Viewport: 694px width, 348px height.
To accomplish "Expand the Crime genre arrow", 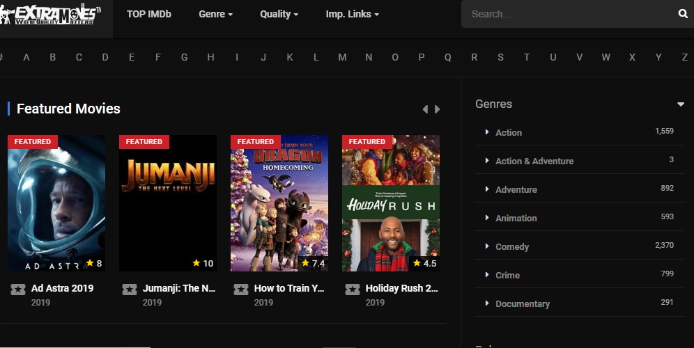I will tap(487, 275).
